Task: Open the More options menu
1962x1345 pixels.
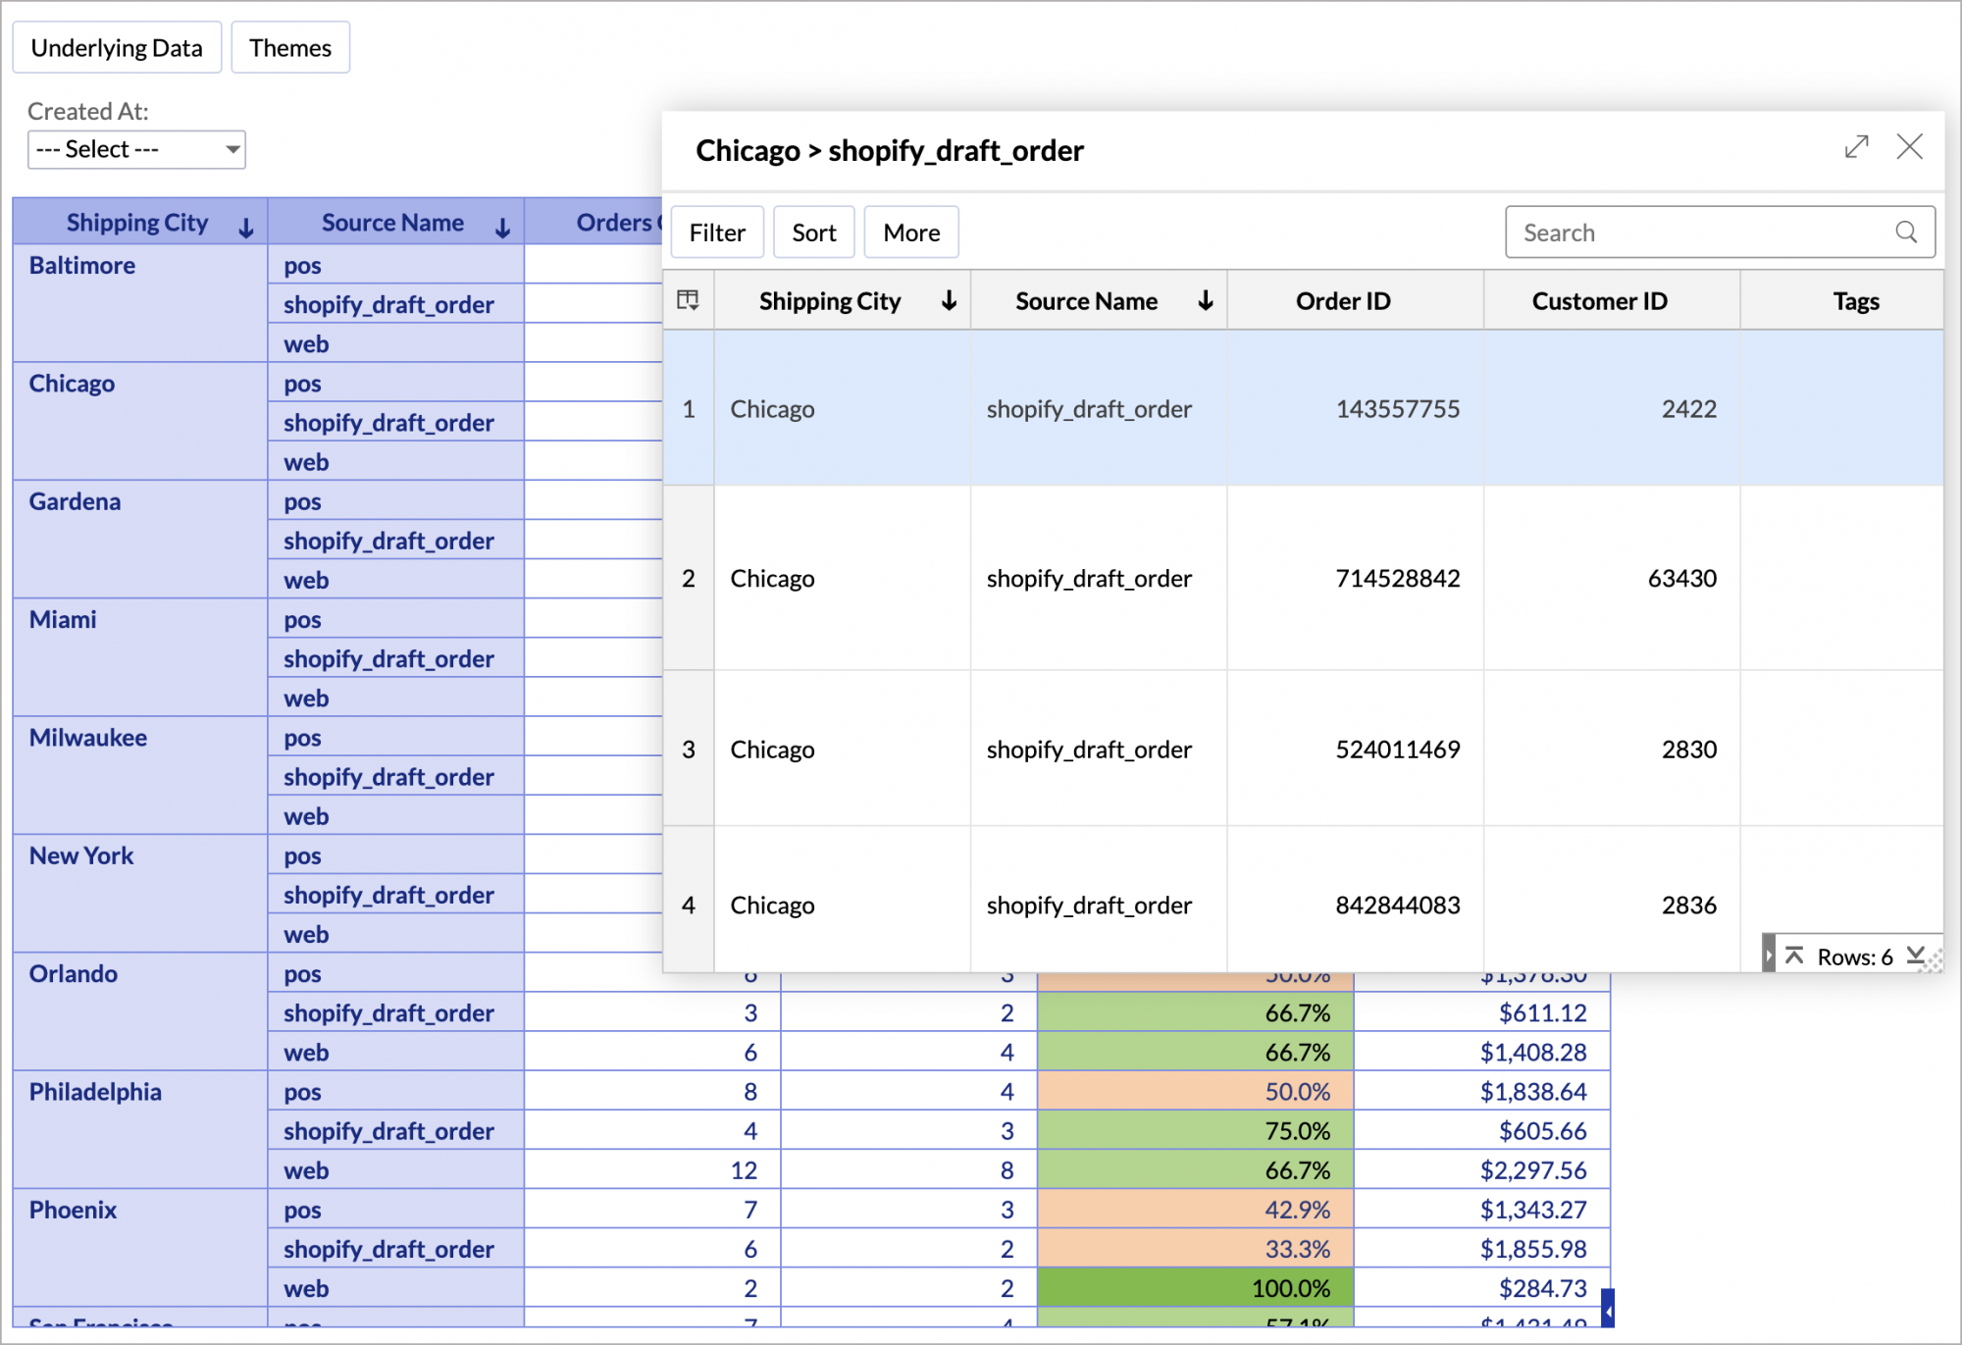Action: point(910,233)
